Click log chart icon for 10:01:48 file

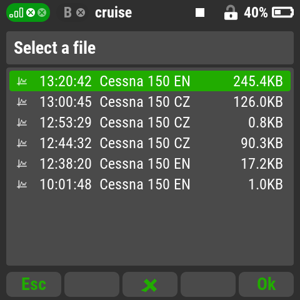tap(22, 184)
